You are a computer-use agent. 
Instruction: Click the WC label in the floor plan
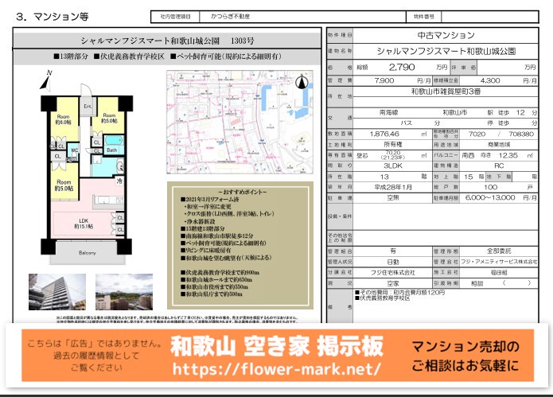[x=73, y=149]
